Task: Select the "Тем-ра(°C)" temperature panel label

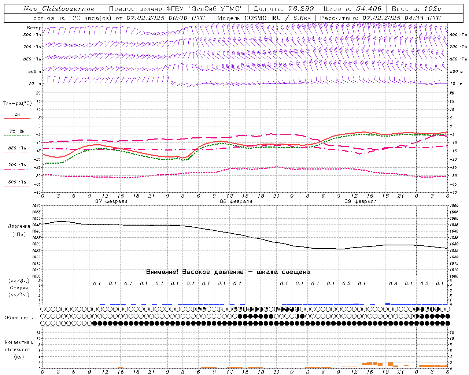Action: pos(17,103)
